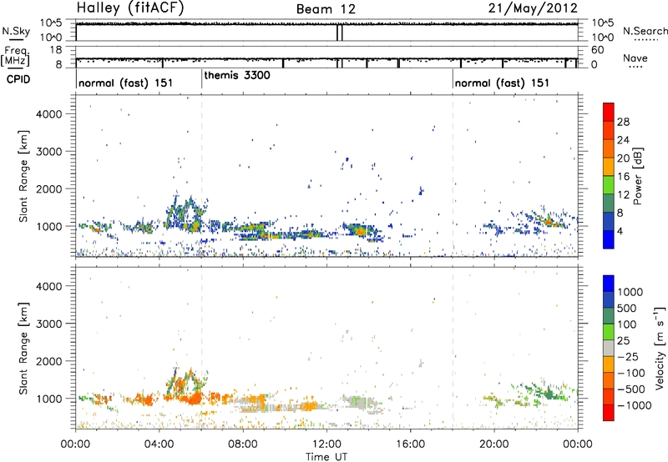Pick the red top swatch of Power bar
Viewport: 668px width, 462px height.
point(609,112)
